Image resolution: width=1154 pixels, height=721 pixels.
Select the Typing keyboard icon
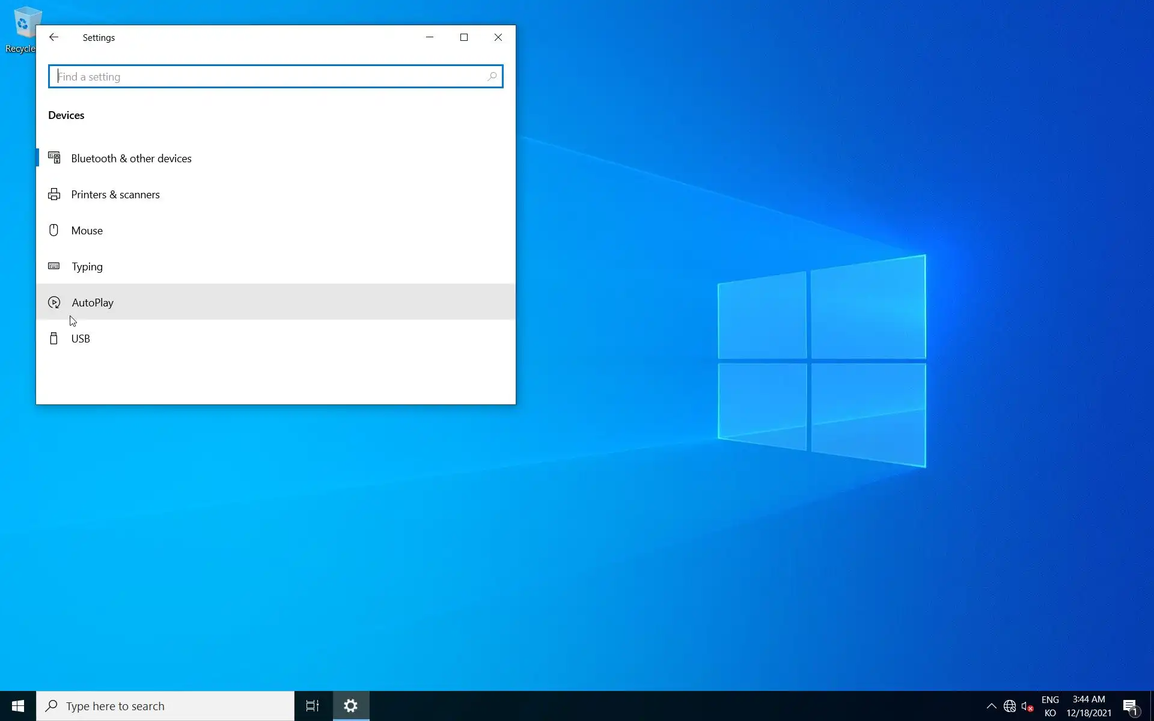coord(53,266)
